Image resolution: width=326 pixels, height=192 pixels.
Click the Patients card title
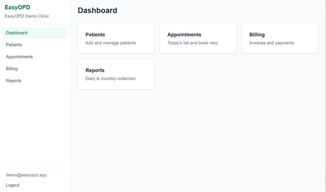click(95, 35)
